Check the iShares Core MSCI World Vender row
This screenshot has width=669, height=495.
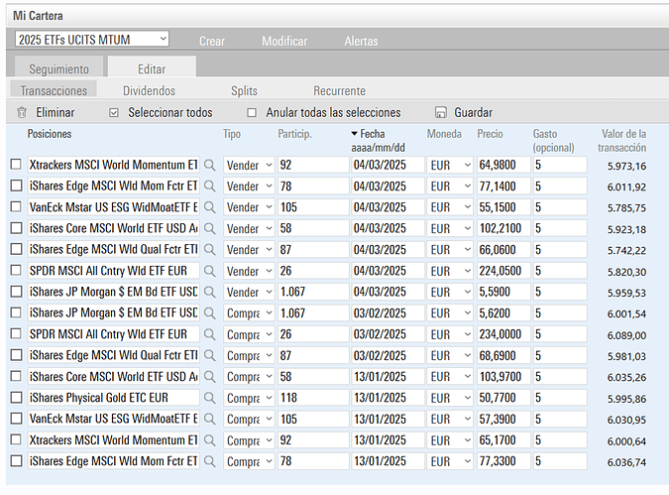[16, 228]
